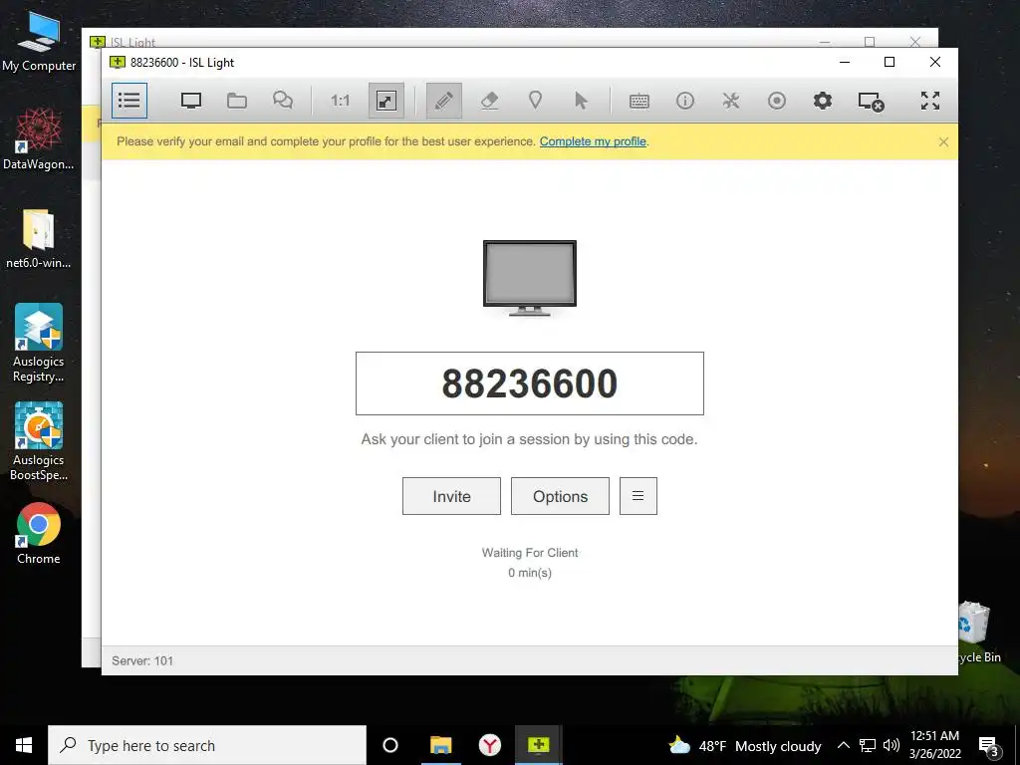This screenshot has width=1020, height=765.
Task: Open the chat bubbles icon
Action: point(282,101)
